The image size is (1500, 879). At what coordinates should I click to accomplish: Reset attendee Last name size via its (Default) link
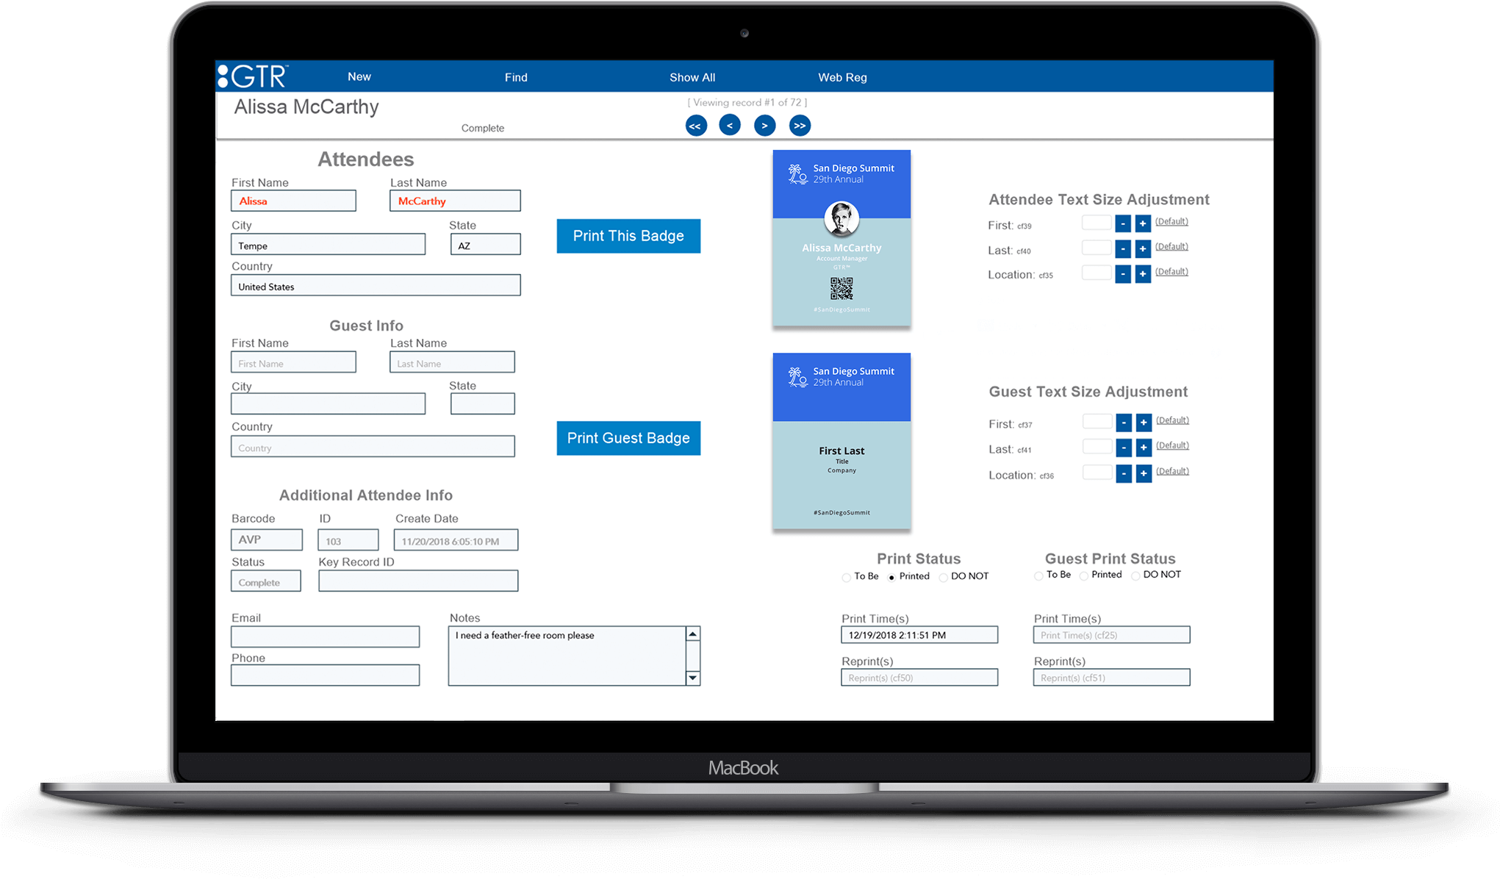coord(1171,247)
